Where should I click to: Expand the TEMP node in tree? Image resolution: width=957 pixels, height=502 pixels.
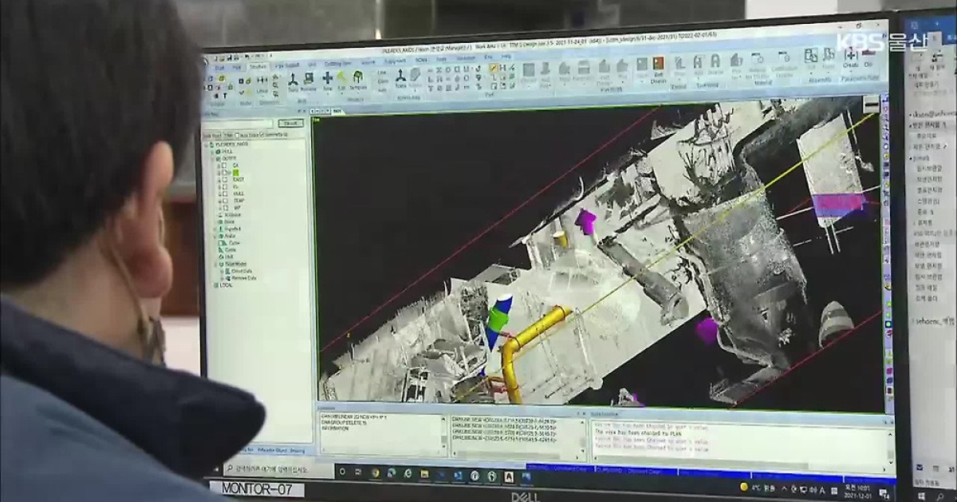pos(219,200)
